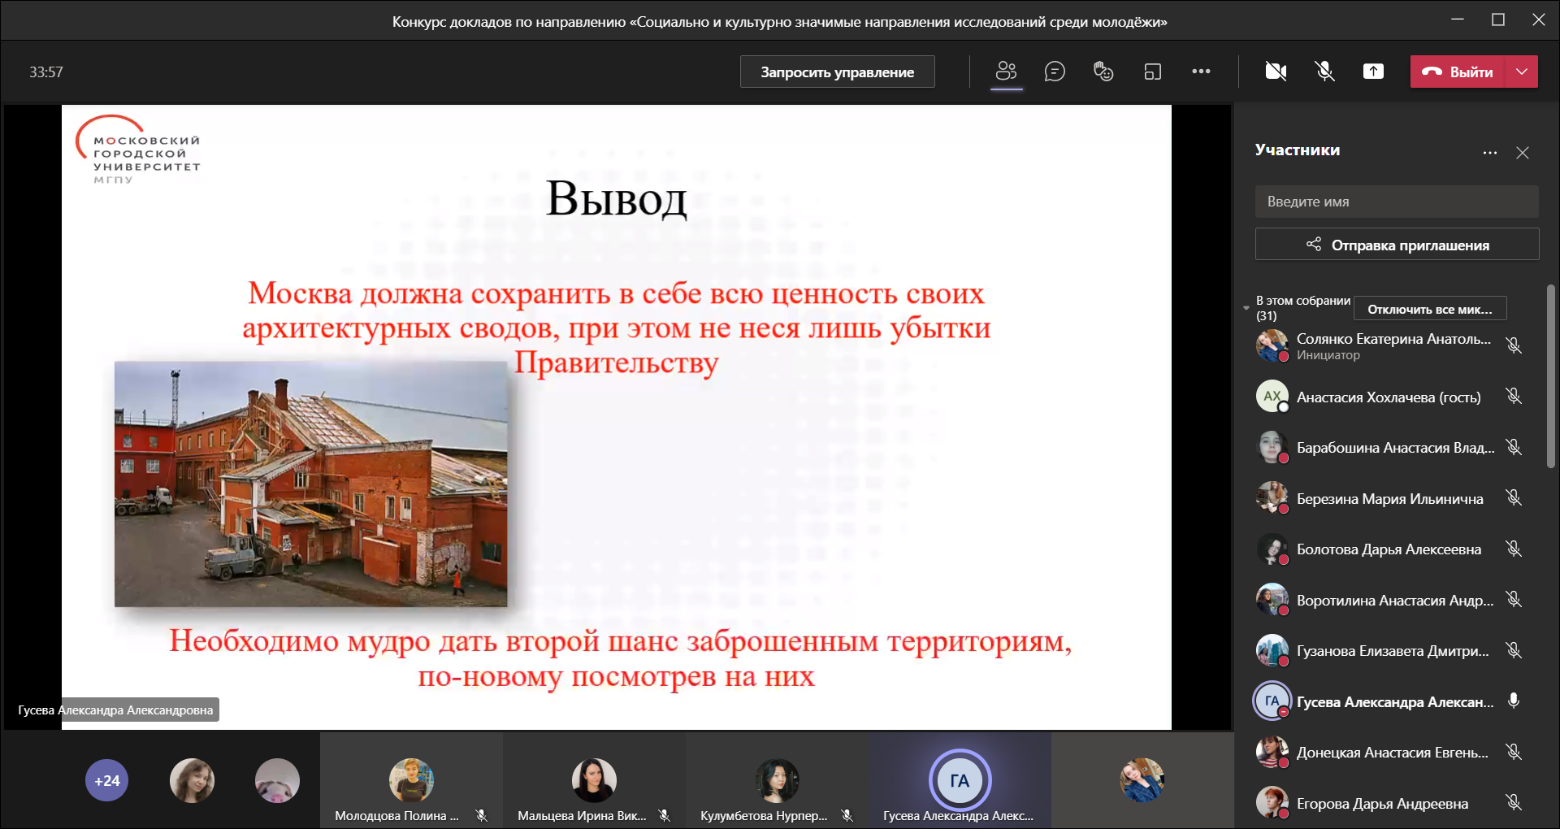This screenshot has width=1560, height=829.
Task: Open the meeting chat icon
Action: 1055,72
